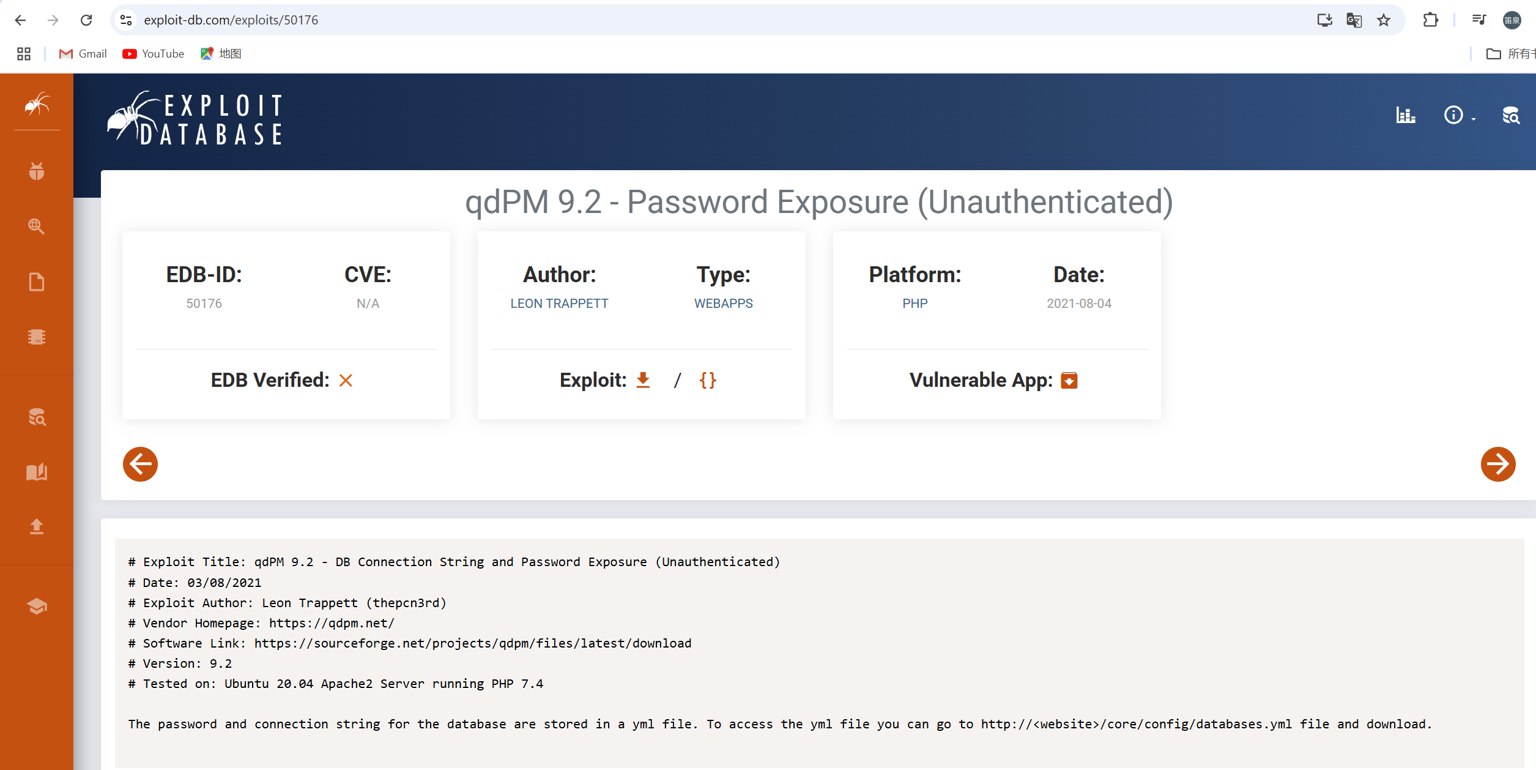Click the Papers document icon in sidebar
Image resolution: width=1536 pixels, height=770 pixels.
[37, 282]
